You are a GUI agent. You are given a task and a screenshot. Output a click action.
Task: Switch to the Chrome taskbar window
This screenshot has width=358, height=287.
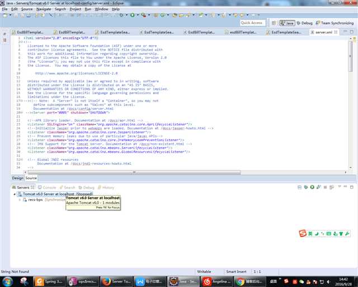(x=250, y=281)
